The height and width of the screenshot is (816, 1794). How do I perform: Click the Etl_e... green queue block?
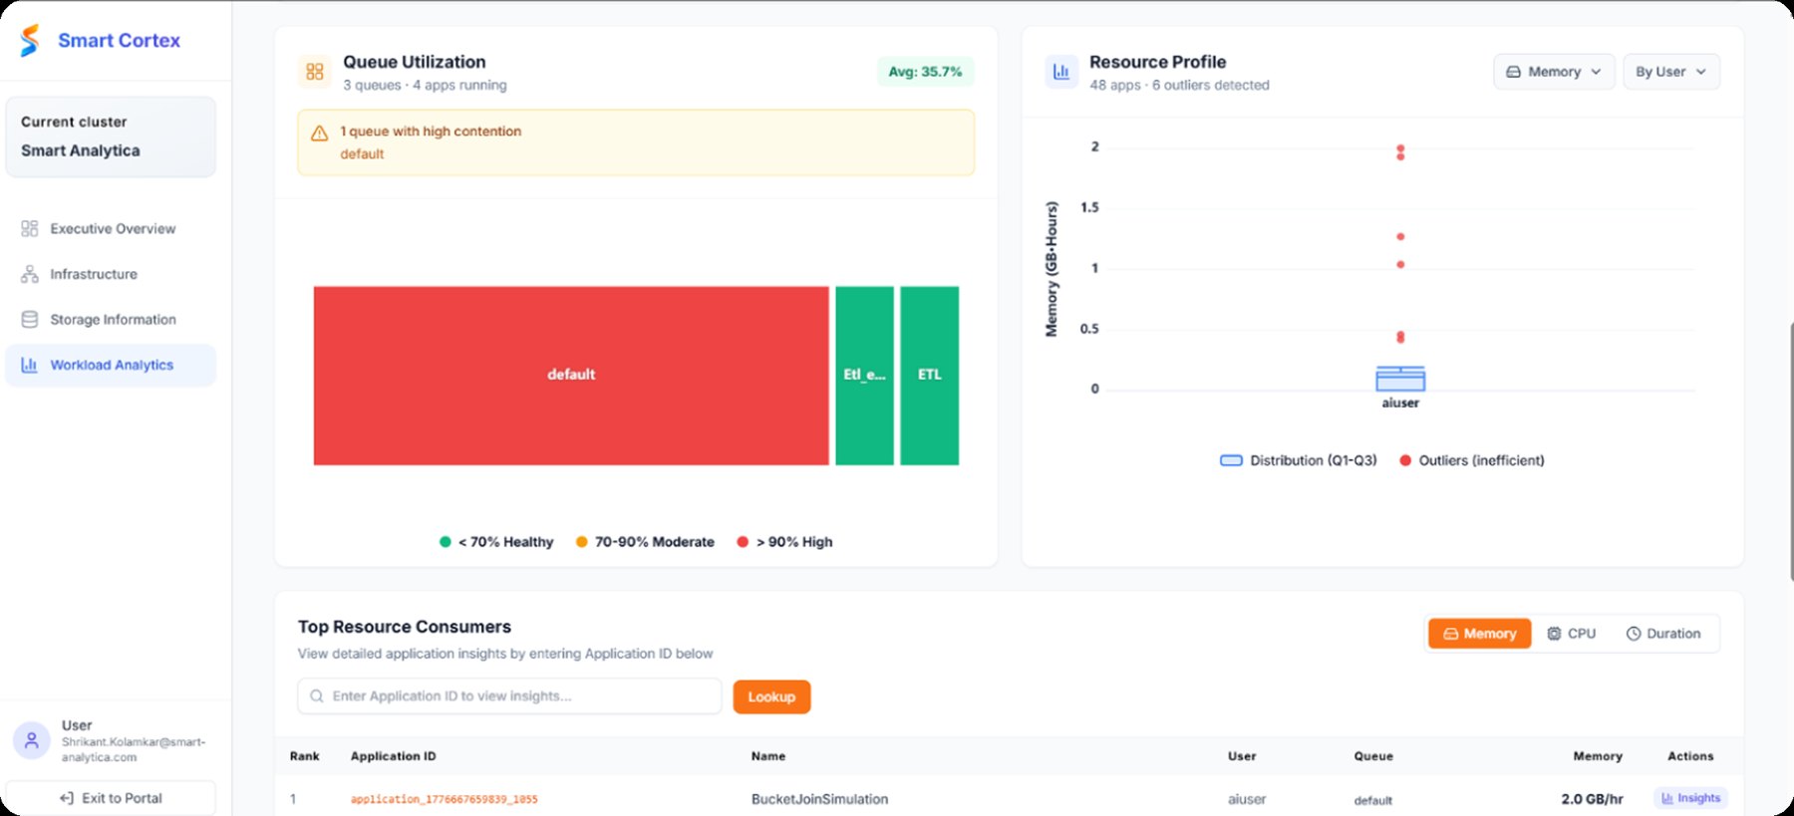click(x=864, y=376)
